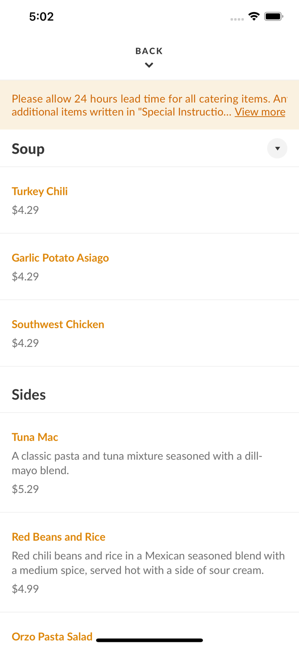Click the battery icon in the status bar
The height and width of the screenshot is (648, 299).
[x=274, y=16]
